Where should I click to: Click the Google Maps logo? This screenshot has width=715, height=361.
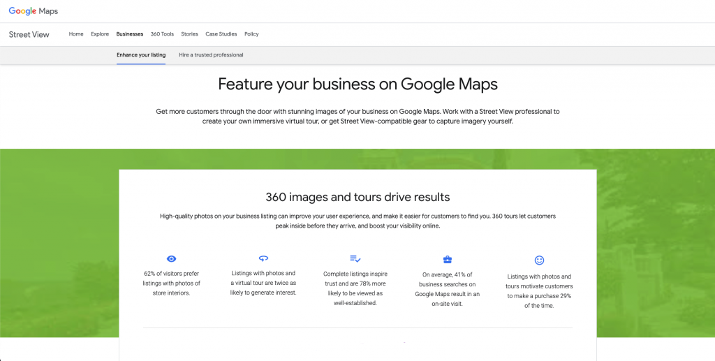click(x=33, y=11)
